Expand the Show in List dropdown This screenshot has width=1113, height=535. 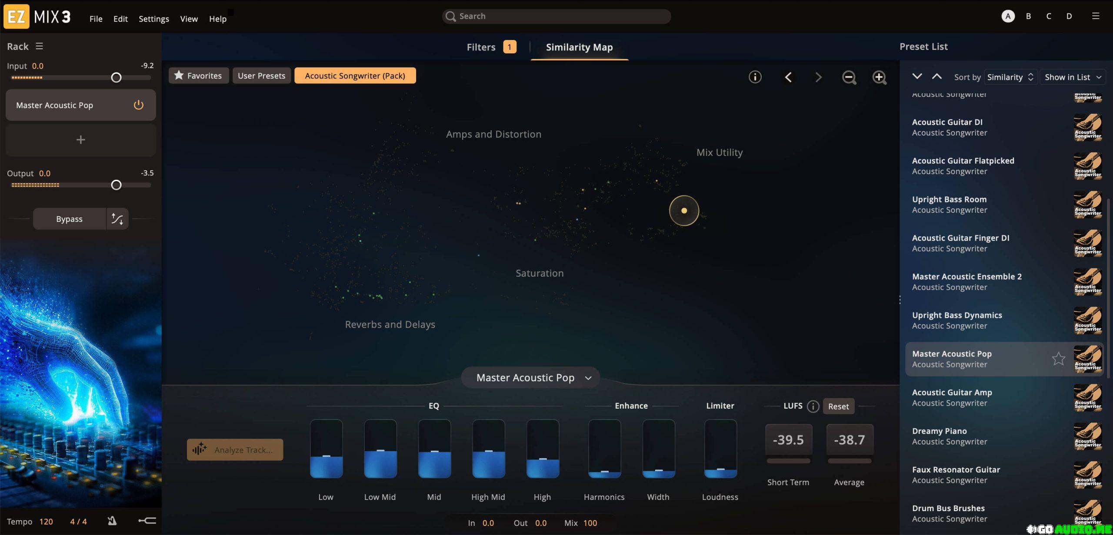pos(1072,77)
